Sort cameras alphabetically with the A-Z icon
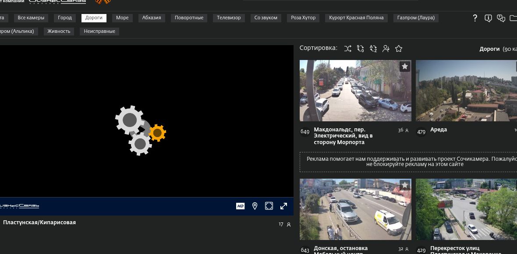Image resolution: width=517 pixels, height=254 pixels. (373, 49)
